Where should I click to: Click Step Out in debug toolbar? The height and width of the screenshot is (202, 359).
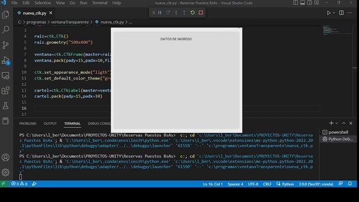click(x=185, y=12)
